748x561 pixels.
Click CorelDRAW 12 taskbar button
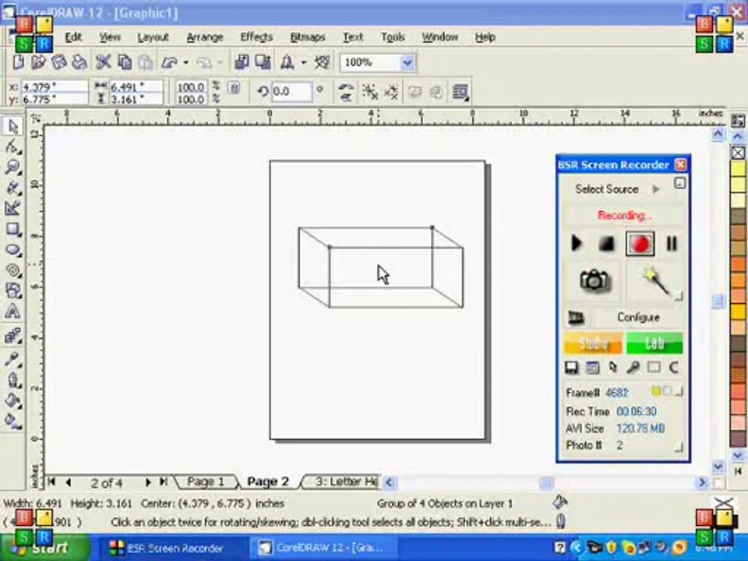tap(324, 548)
